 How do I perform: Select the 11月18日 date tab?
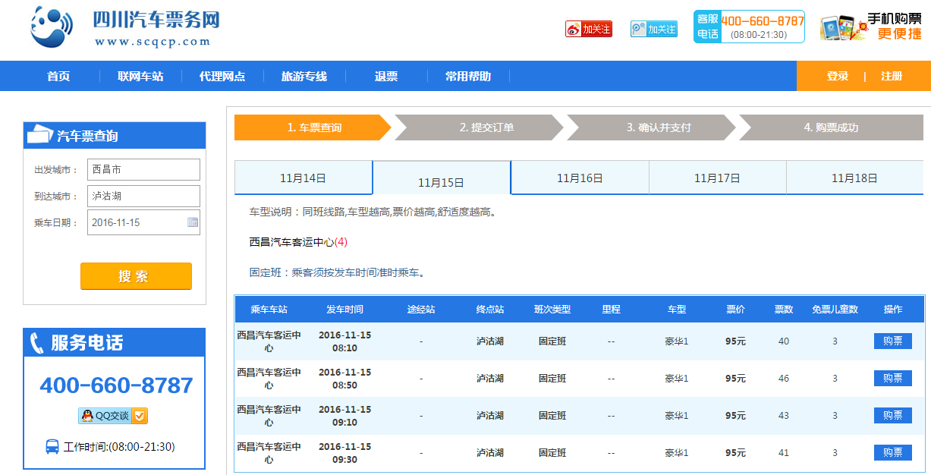point(855,178)
